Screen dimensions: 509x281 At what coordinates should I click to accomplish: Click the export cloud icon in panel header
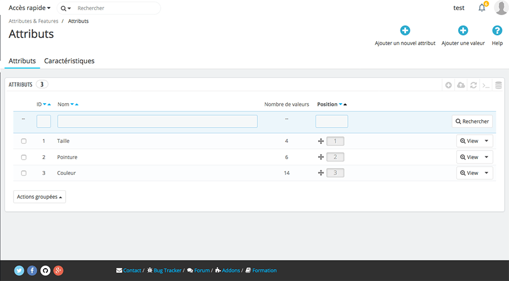tap(461, 85)
